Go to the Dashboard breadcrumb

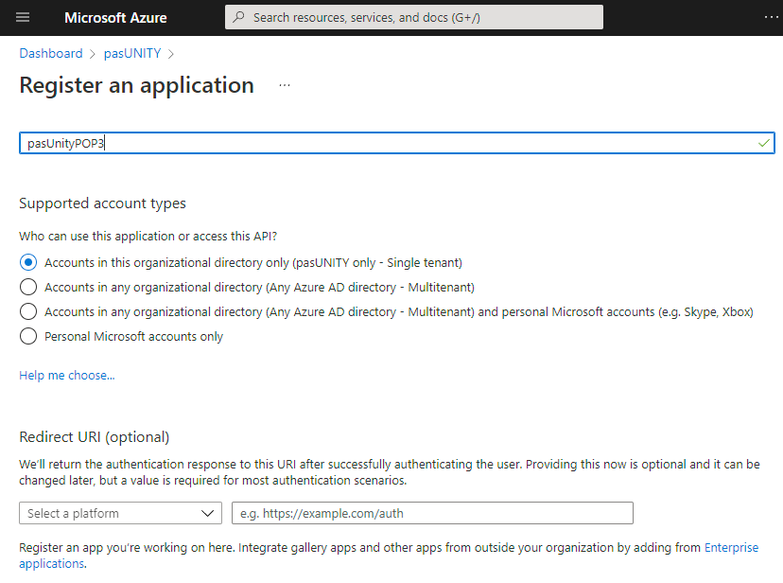pos(51,53)
